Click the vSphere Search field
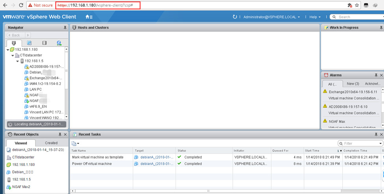This screenshot has width=384, height=194. 358,17
